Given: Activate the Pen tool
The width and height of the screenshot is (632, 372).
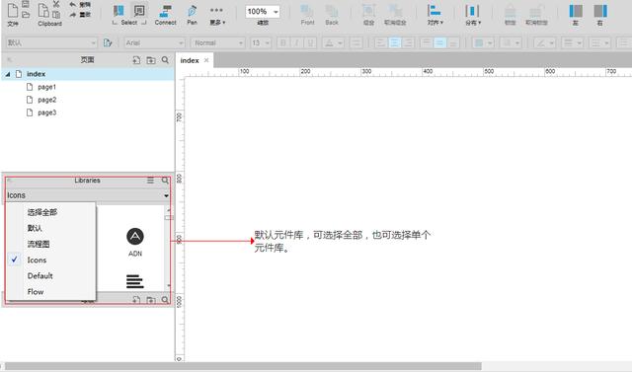Looking at the screenshot, I should (193, 15).
